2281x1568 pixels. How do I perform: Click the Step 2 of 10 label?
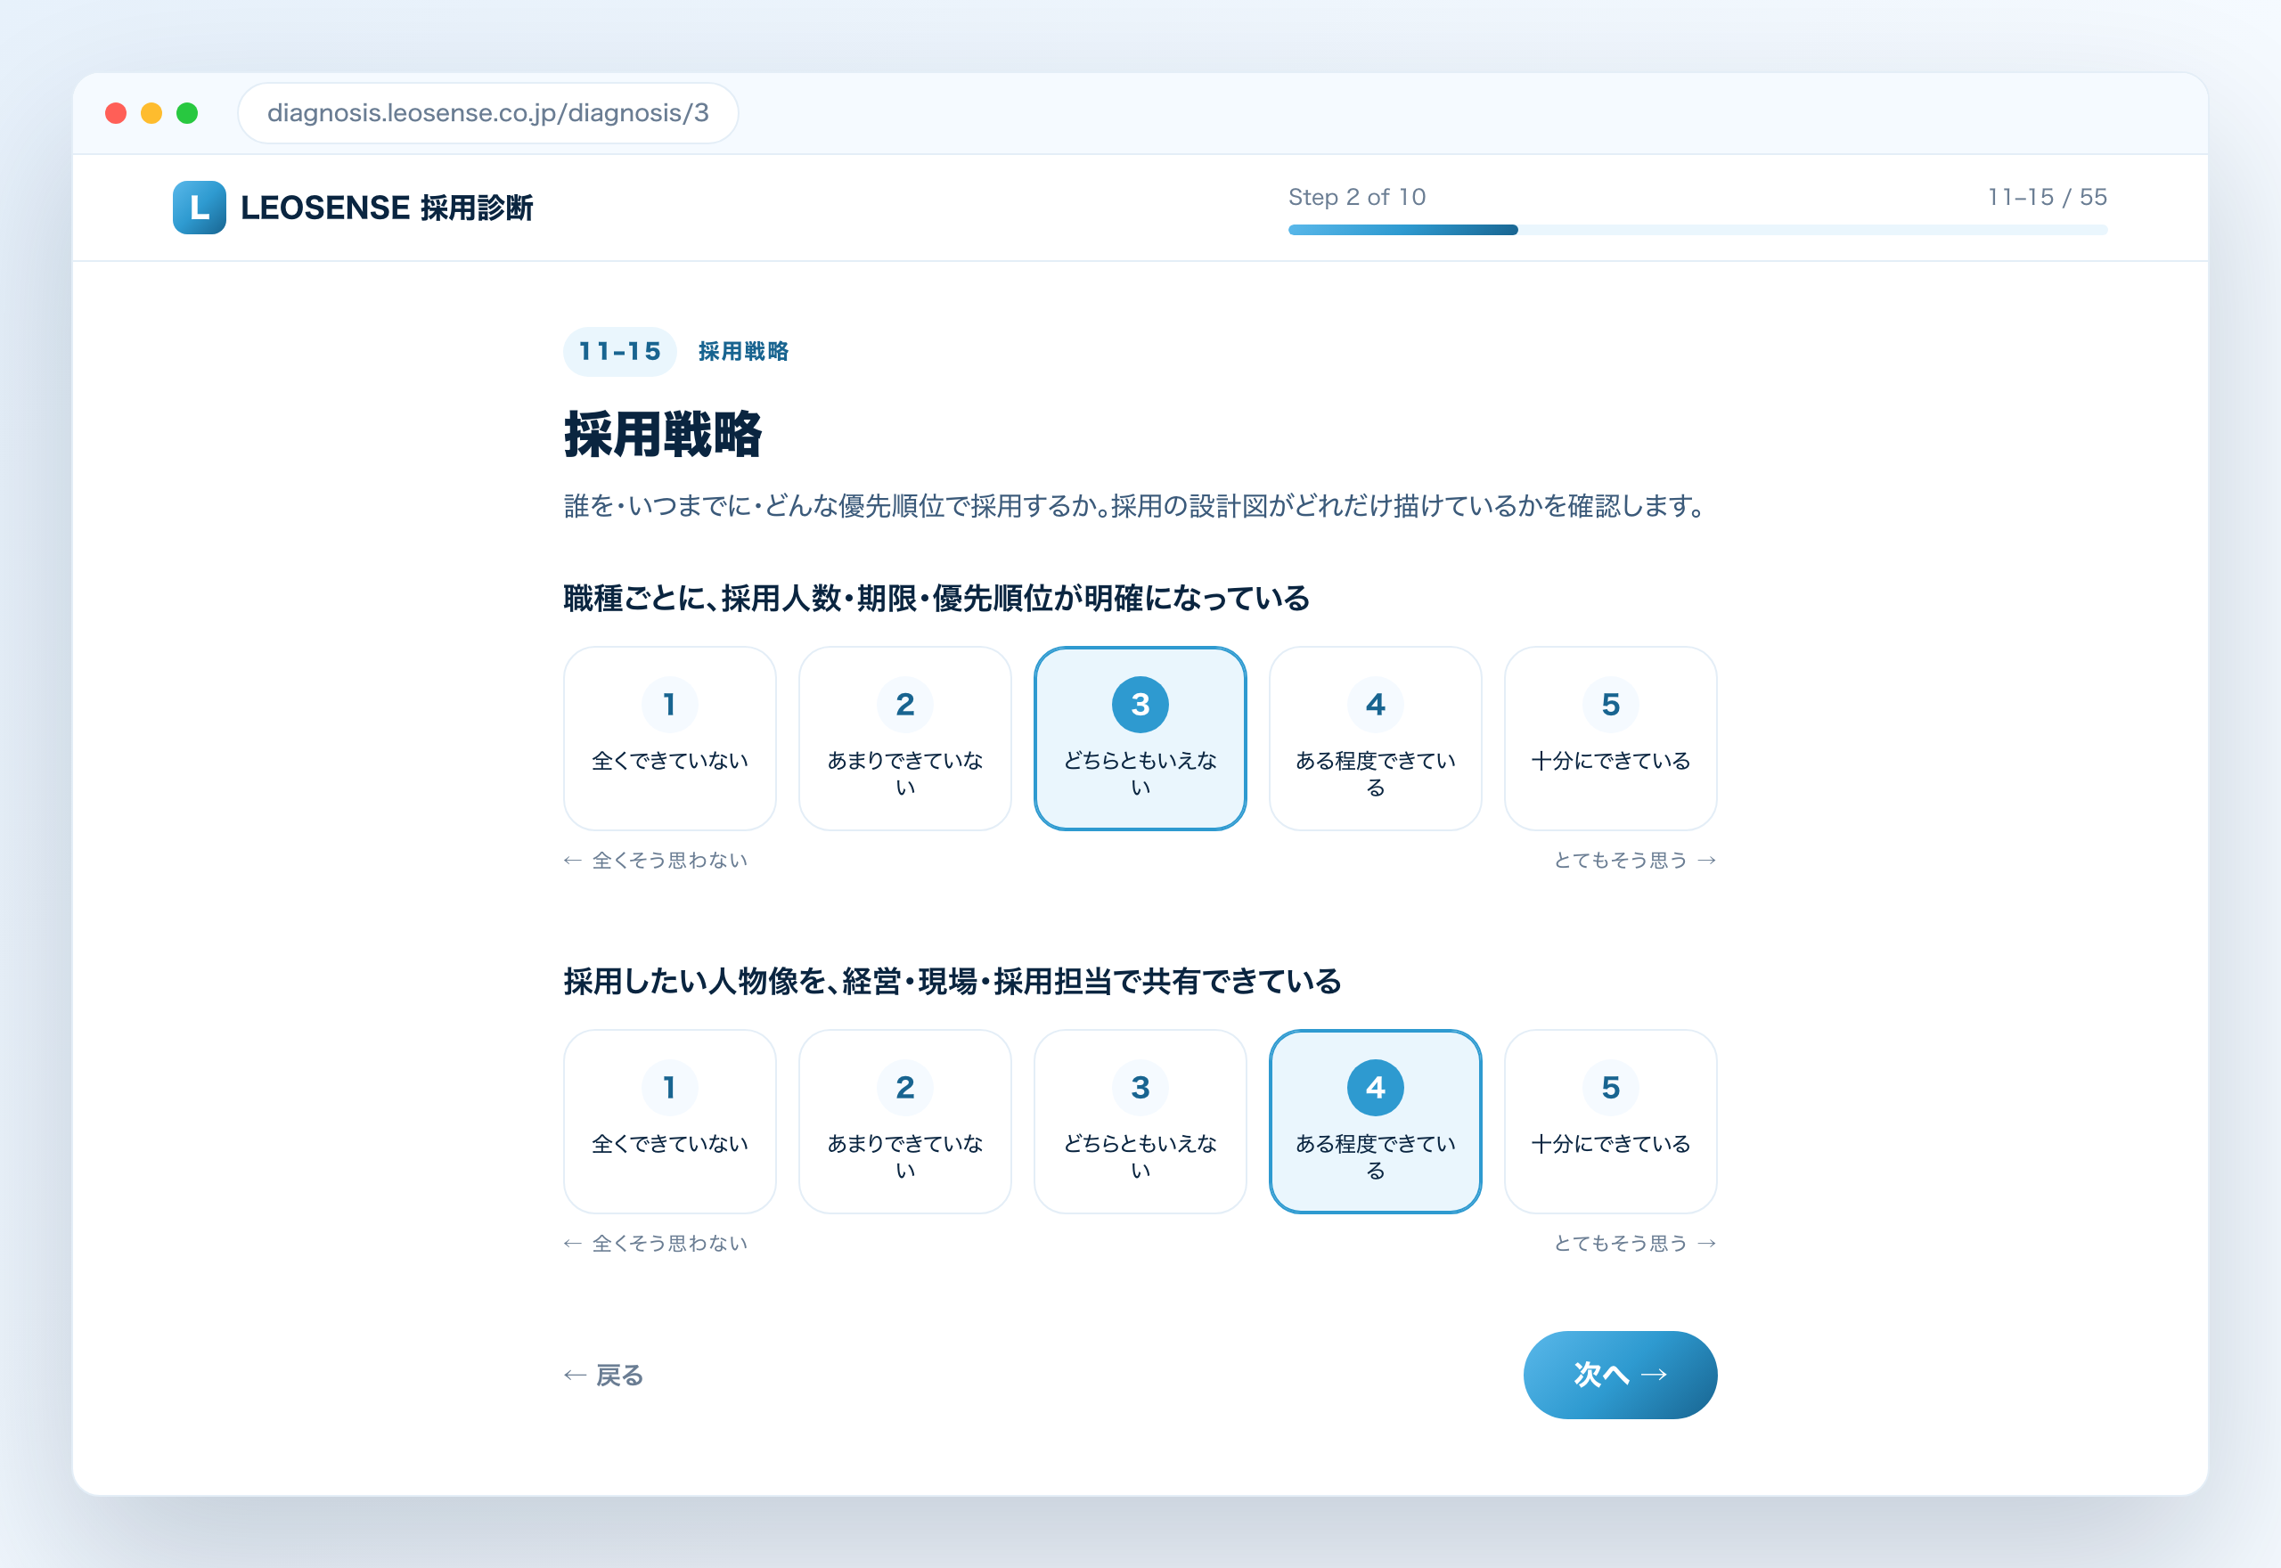[1357, 197]
